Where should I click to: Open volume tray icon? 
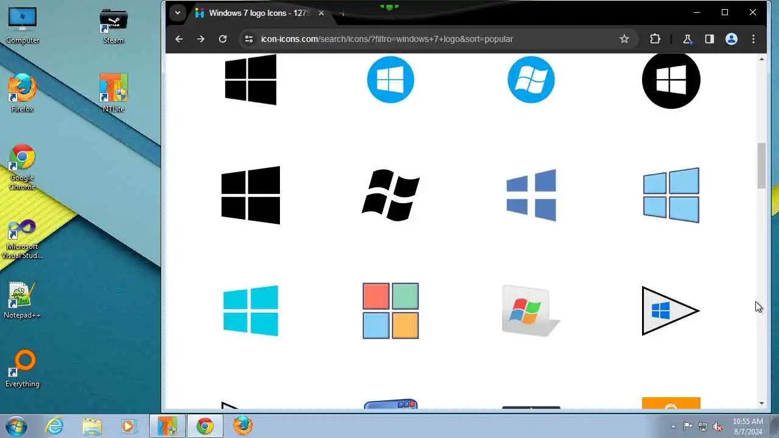[x=718, y=426]
